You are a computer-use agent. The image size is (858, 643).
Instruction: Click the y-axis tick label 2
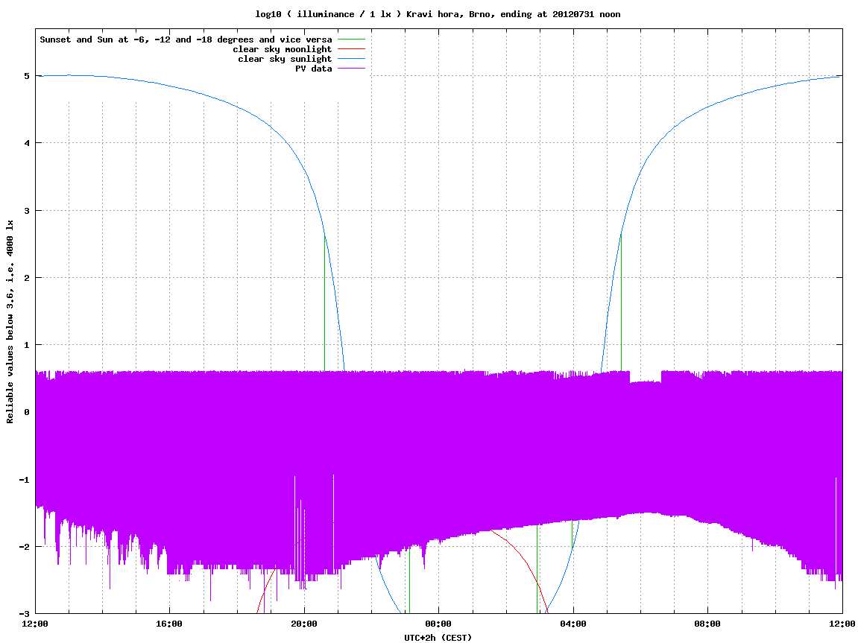coord(26,278)
